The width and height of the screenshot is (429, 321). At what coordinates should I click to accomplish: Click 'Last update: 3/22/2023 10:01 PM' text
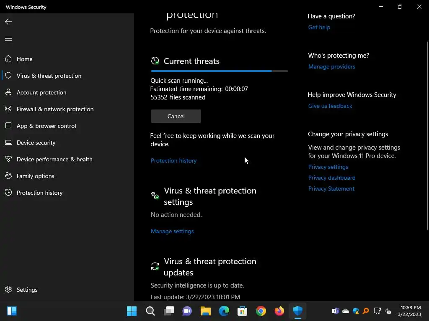click(195, 297)
